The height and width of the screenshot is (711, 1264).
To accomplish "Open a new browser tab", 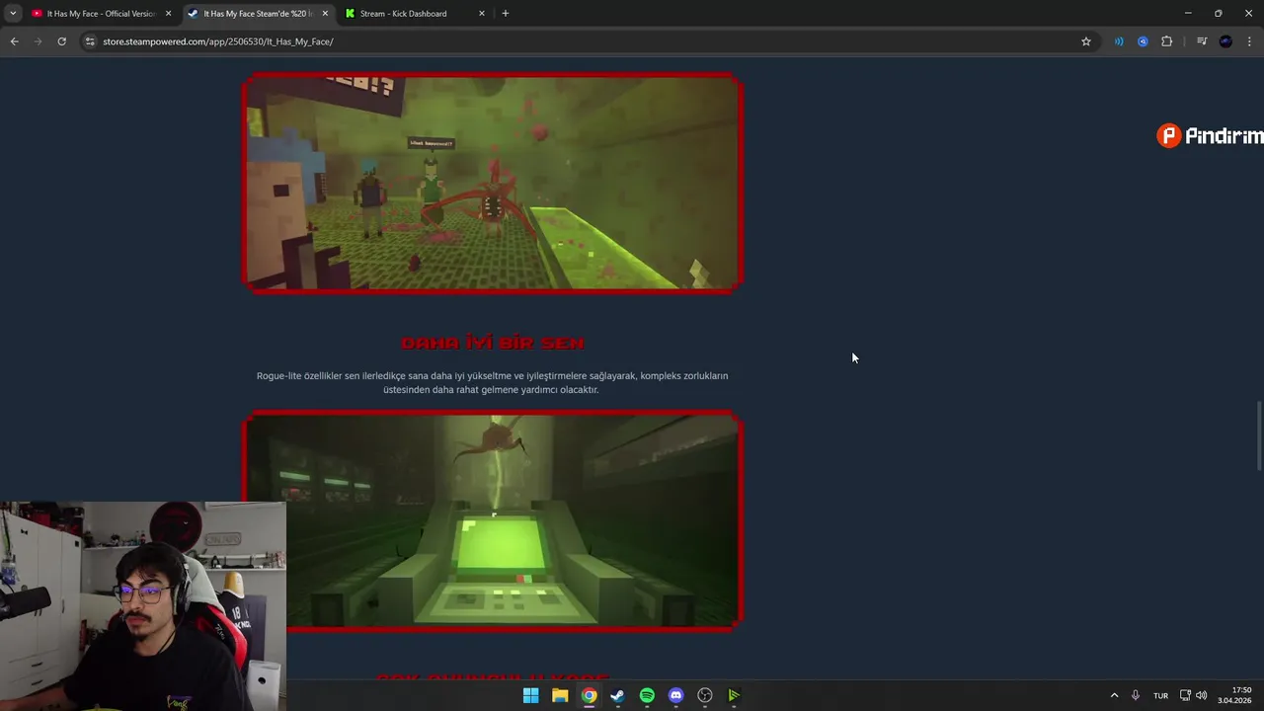I will (506, 14).
